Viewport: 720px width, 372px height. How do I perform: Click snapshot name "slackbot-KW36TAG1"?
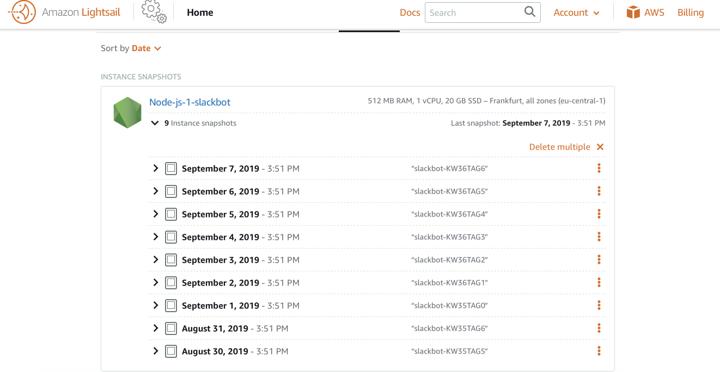tap(449, 283)
